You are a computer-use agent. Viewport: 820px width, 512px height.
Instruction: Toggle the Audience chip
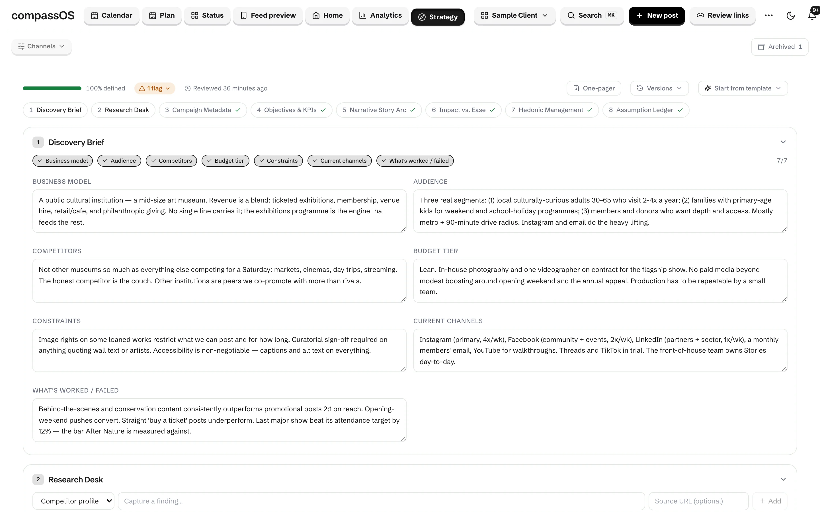click(119, 161)
